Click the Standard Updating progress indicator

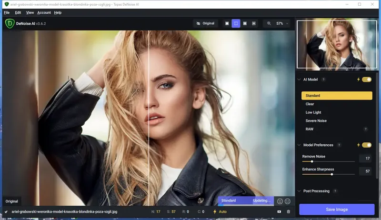246,201
